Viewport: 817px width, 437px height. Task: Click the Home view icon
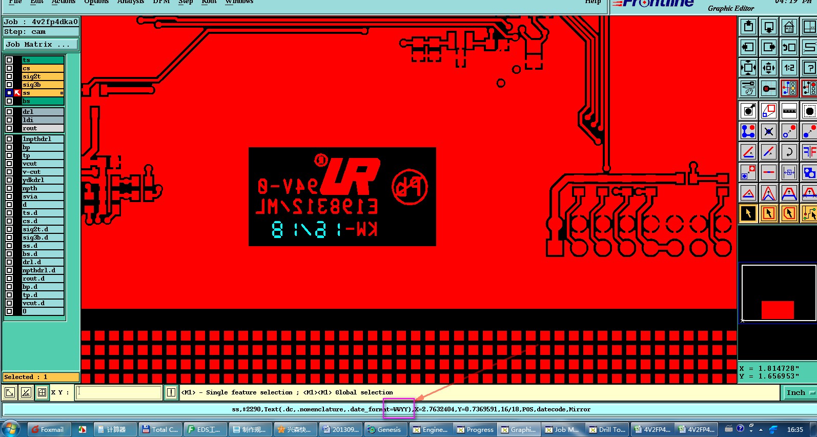[x=789, y=27]
